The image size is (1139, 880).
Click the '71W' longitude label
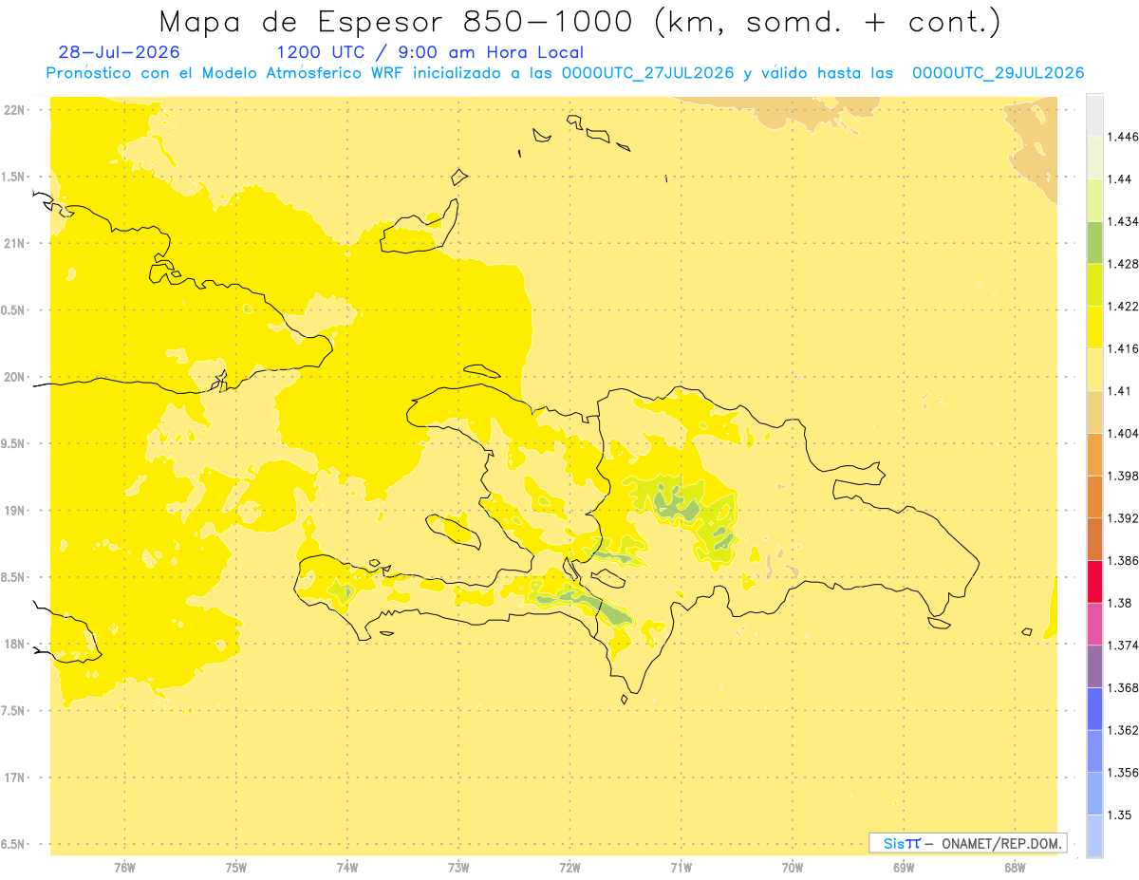click(x=681, y=868)
